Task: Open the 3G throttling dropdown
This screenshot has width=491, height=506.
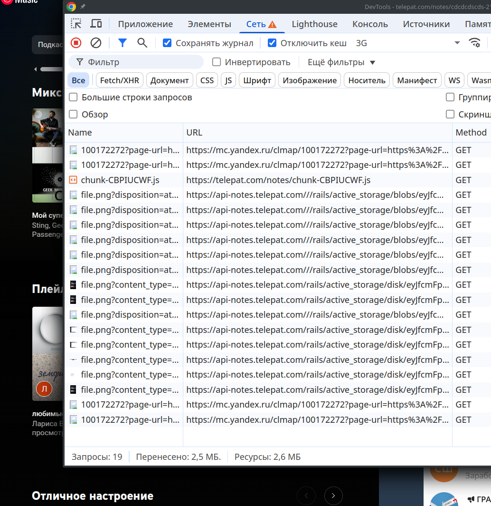Action: (408, 43)
